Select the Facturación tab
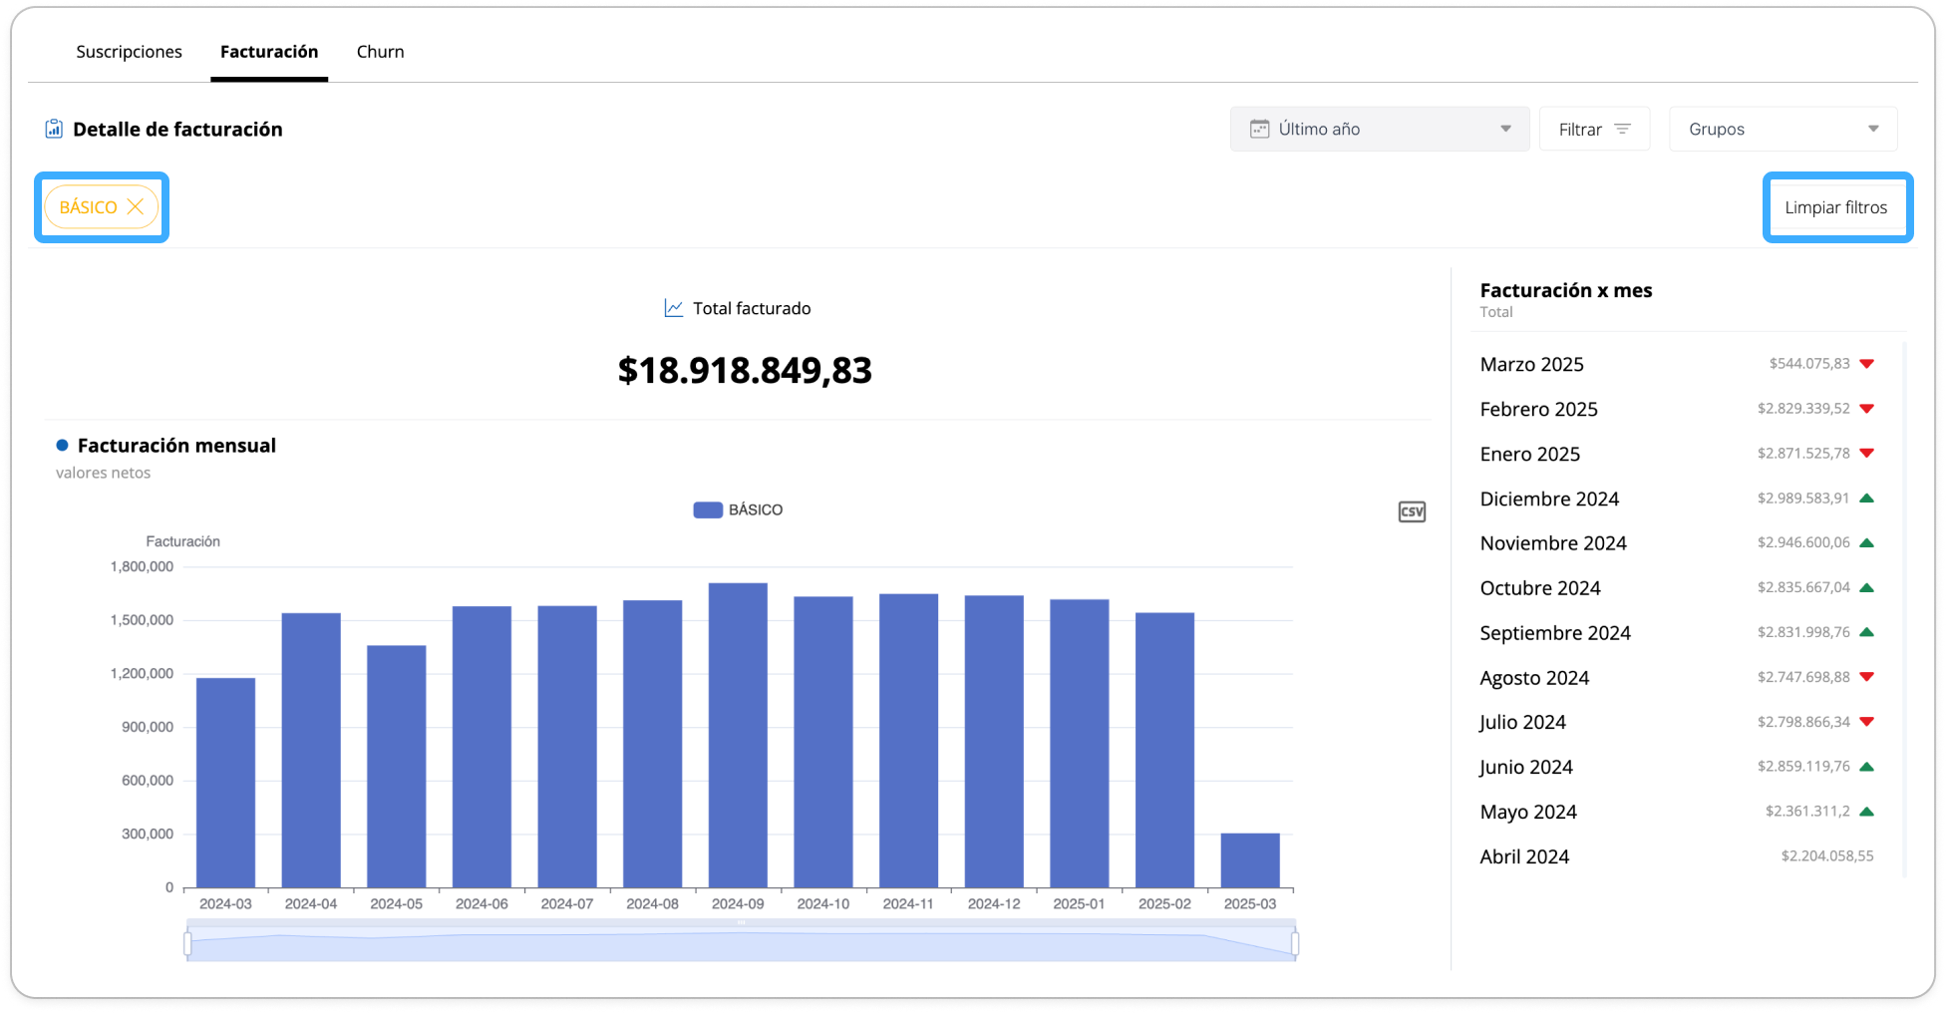 [x=269, y=52]
